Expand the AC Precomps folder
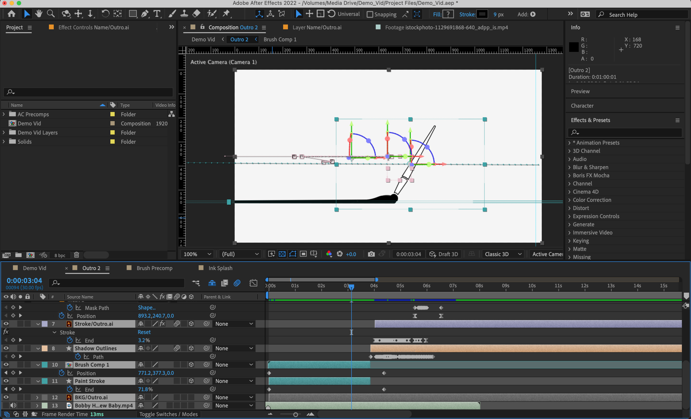The image size is (691, 419). [x=4, y=114]
